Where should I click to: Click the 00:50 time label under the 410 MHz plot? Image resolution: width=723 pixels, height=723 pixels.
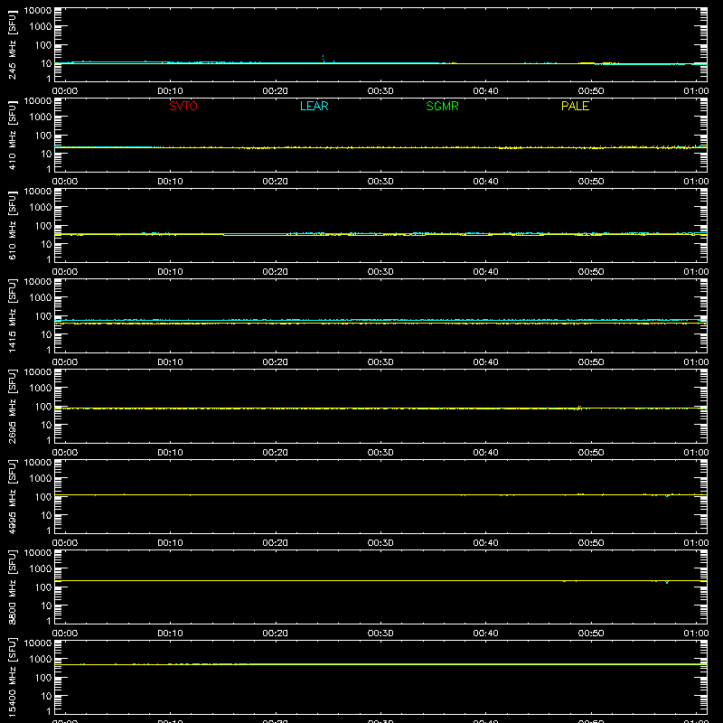(x=591, y=182)
